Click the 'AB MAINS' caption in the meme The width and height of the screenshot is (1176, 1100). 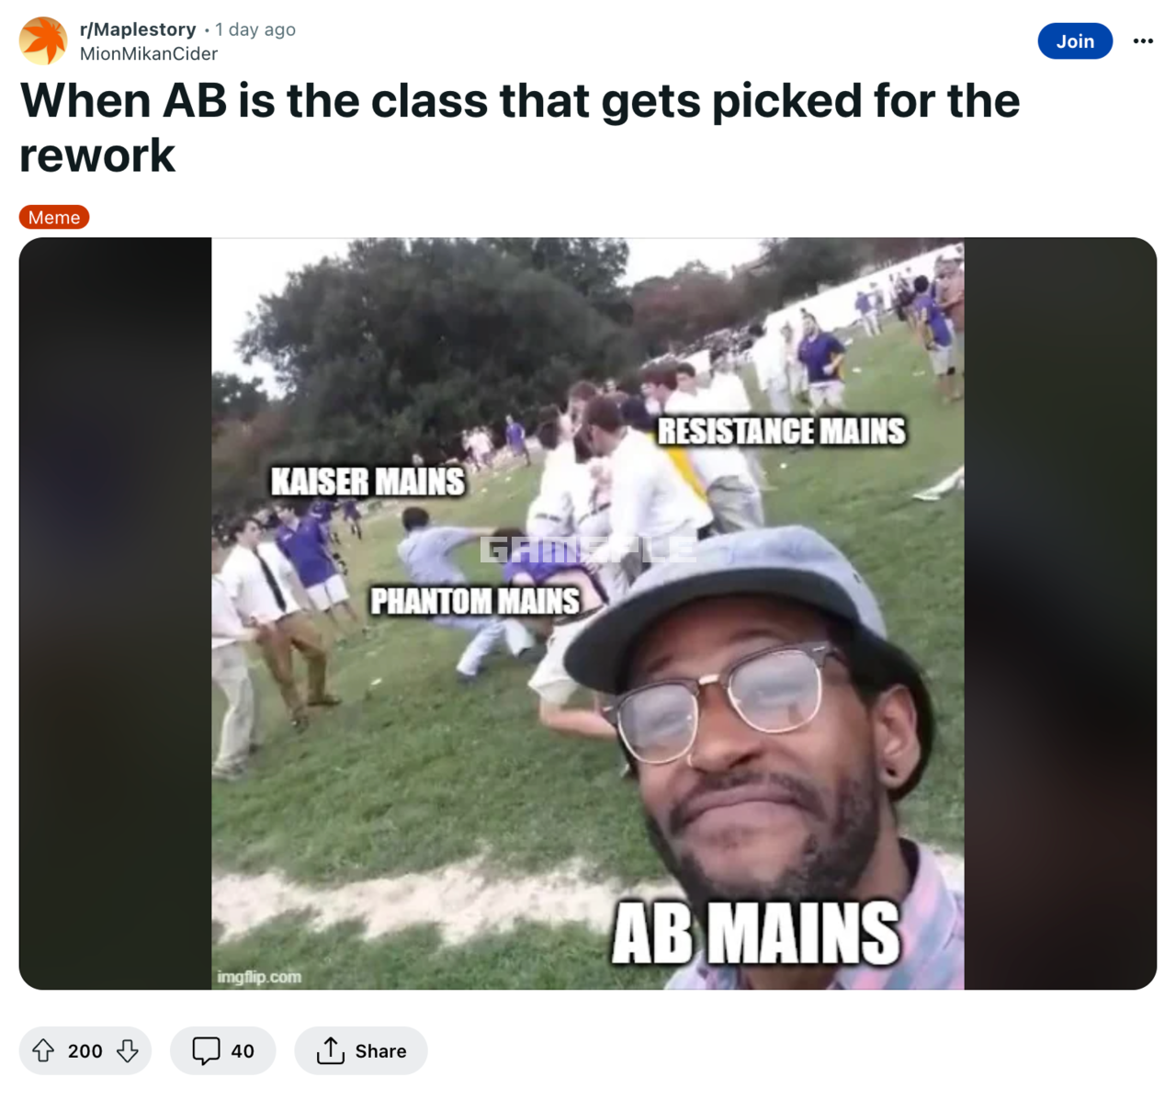[755, 933]
